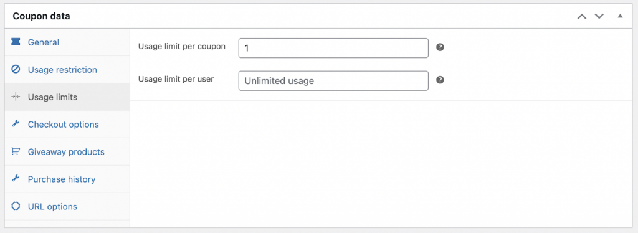Image resolution: width=638 pixels, height=233 pixels.
Task: Move Coupon data panel up
Action: (582, 16)
